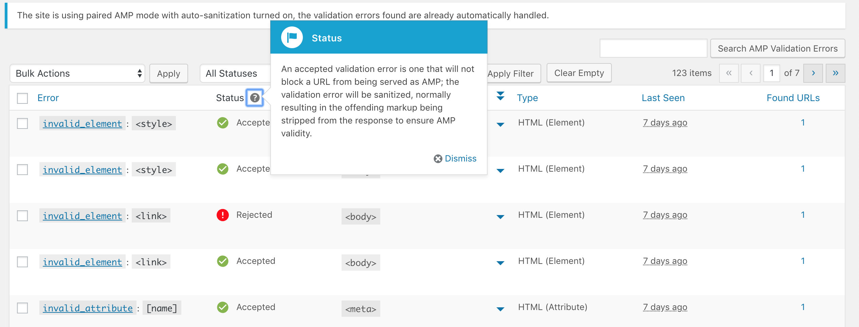The image size is (859, 327).
Task: Check the second invalid_element style row checkbox
Action: coord(22,170)
